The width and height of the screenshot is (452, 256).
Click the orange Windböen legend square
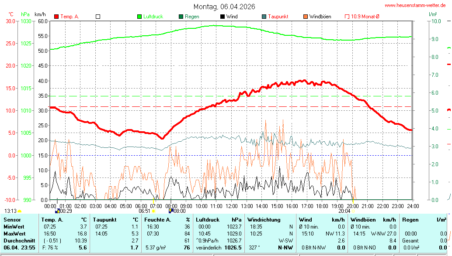pos(305,17)
